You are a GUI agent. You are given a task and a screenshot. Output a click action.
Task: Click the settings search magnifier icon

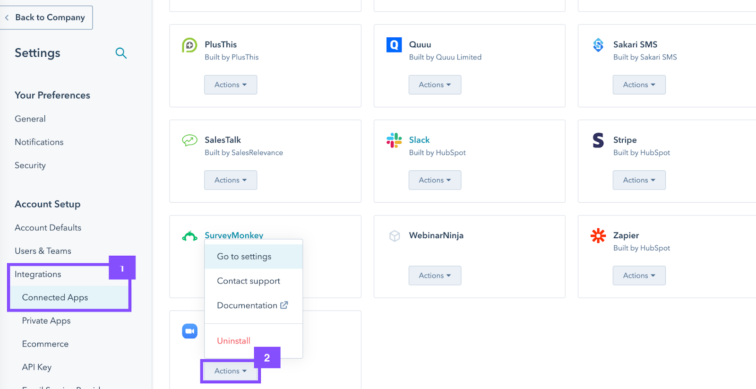tap(121, 53)
